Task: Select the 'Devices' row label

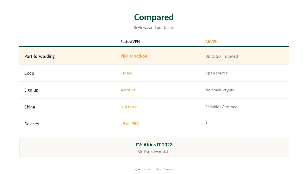Action: tap(32, 124)
